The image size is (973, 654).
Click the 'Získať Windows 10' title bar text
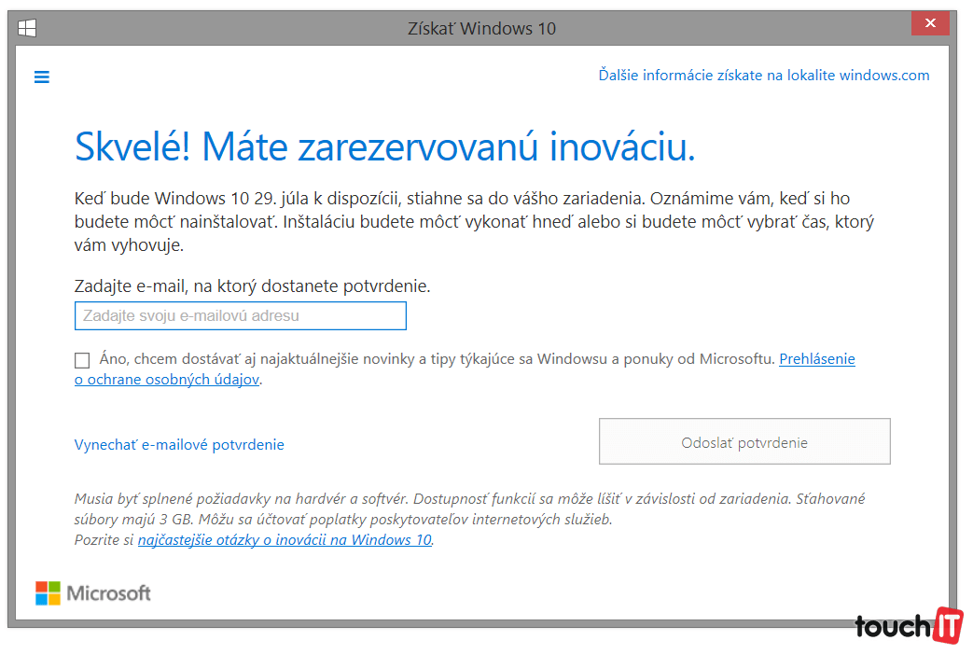[x=481, y=28]
